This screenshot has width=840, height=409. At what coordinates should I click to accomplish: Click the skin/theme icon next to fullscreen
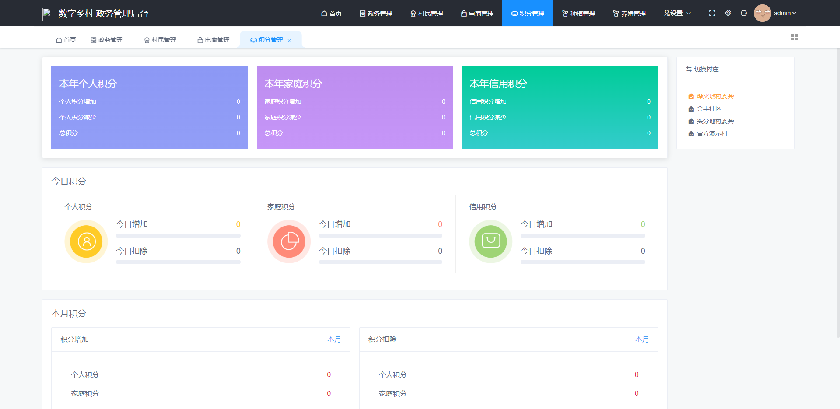coord(728,13)
